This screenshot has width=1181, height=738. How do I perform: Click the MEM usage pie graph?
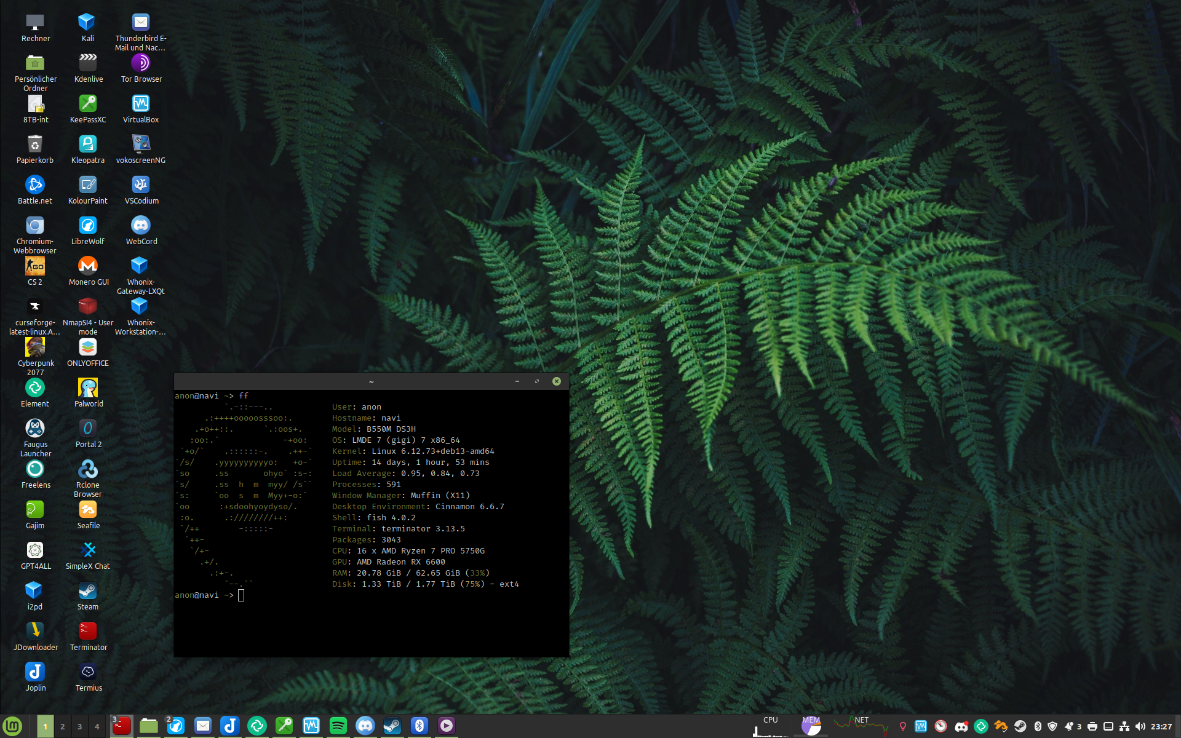811,726
